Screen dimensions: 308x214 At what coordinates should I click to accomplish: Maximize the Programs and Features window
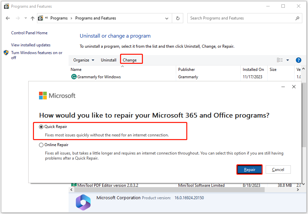point(283,6)
